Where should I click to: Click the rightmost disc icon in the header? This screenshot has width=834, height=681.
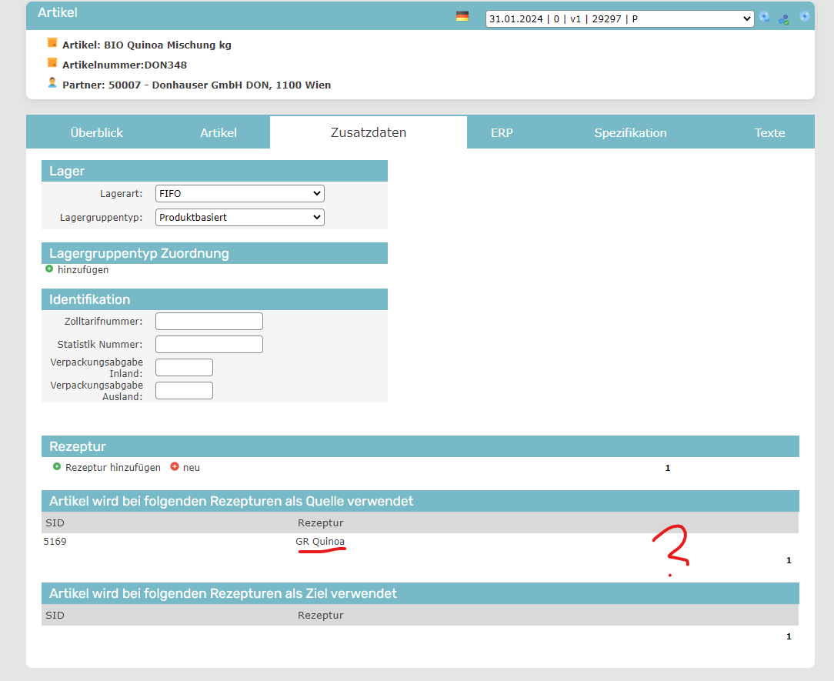pyautogui.click(x=804, y=16)
